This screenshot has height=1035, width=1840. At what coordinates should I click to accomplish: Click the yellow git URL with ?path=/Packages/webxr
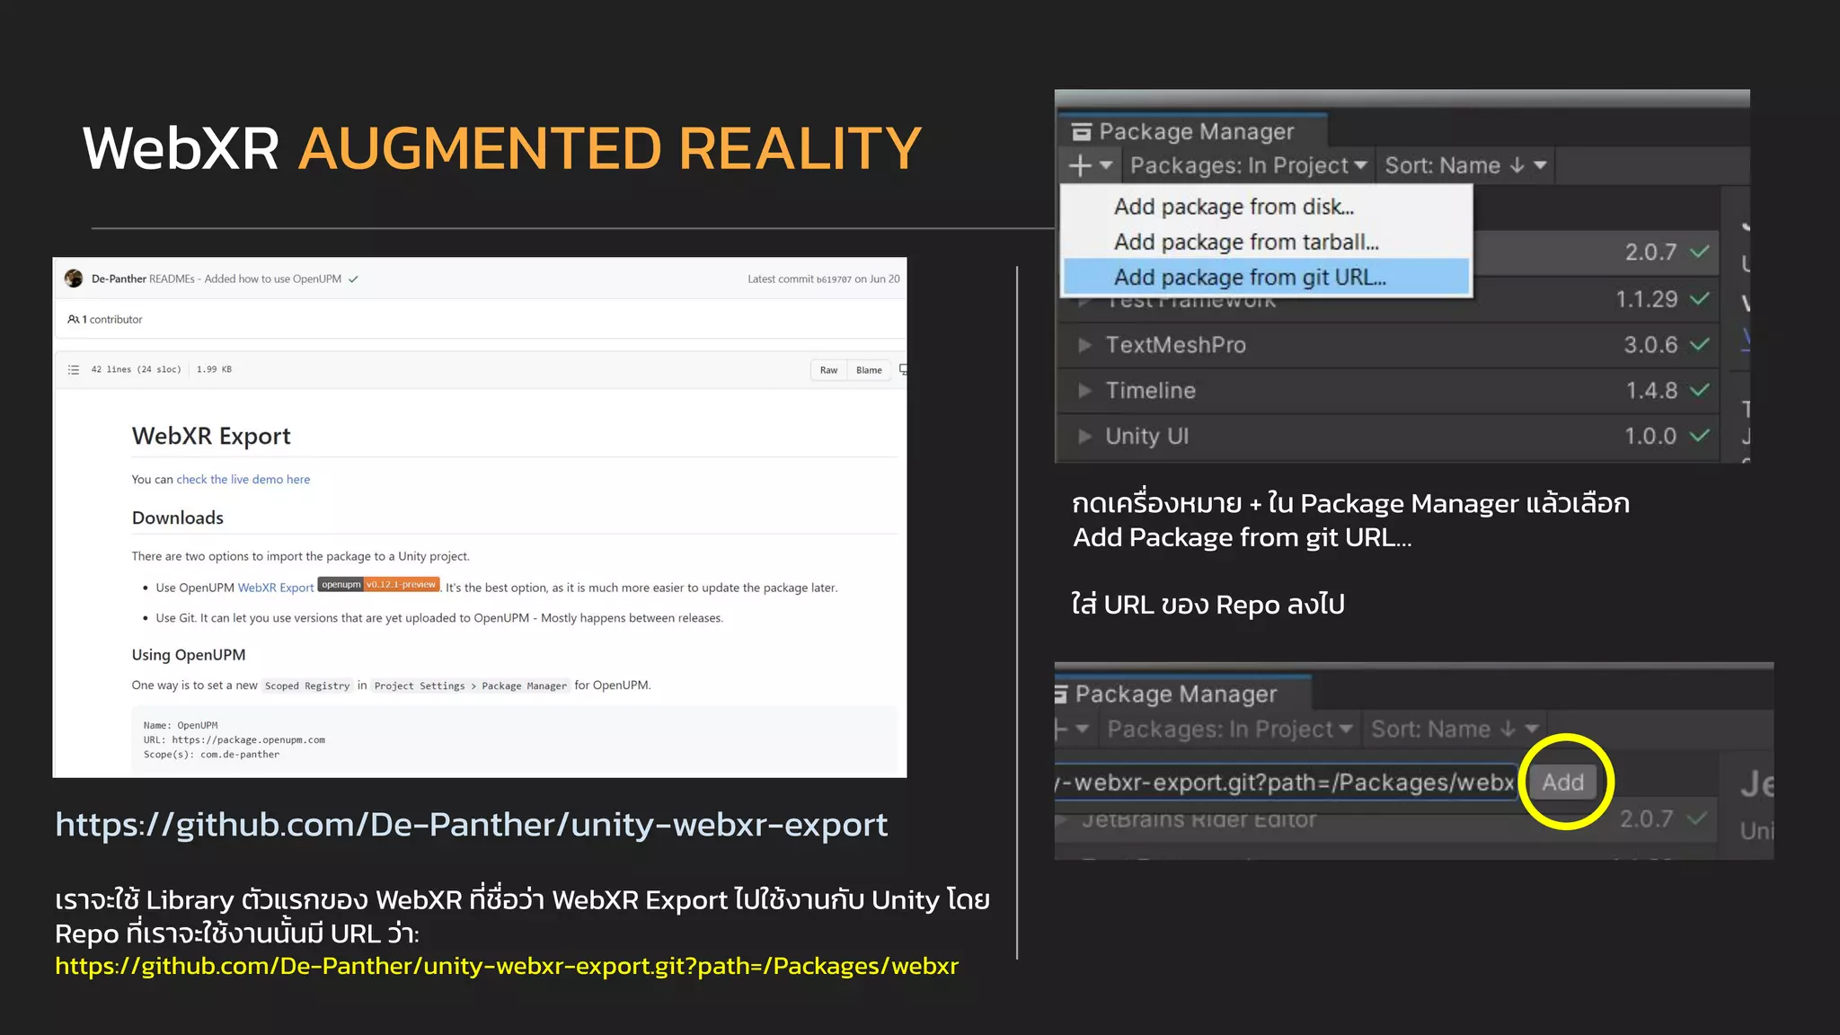point(507,966)
